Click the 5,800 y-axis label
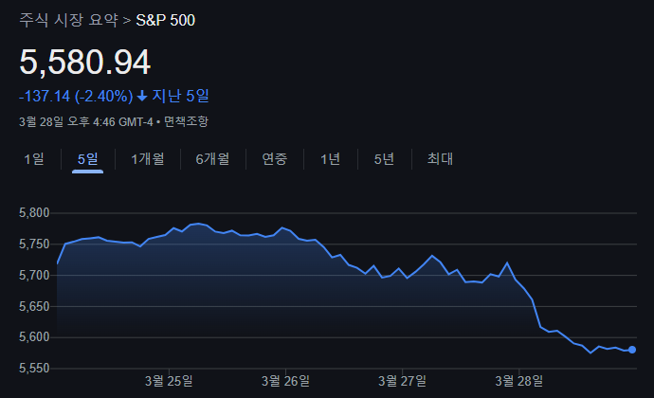Screen dimensions: 654x398 34,213
